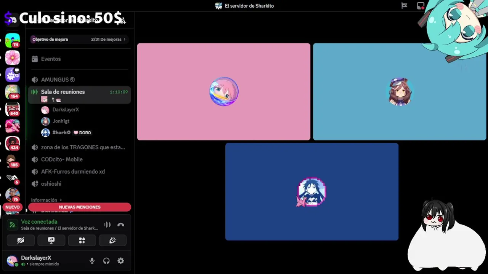Click the Eventos calendar icon
The height and width of the screenshot is (274, 488).
[x=35, y=59]
